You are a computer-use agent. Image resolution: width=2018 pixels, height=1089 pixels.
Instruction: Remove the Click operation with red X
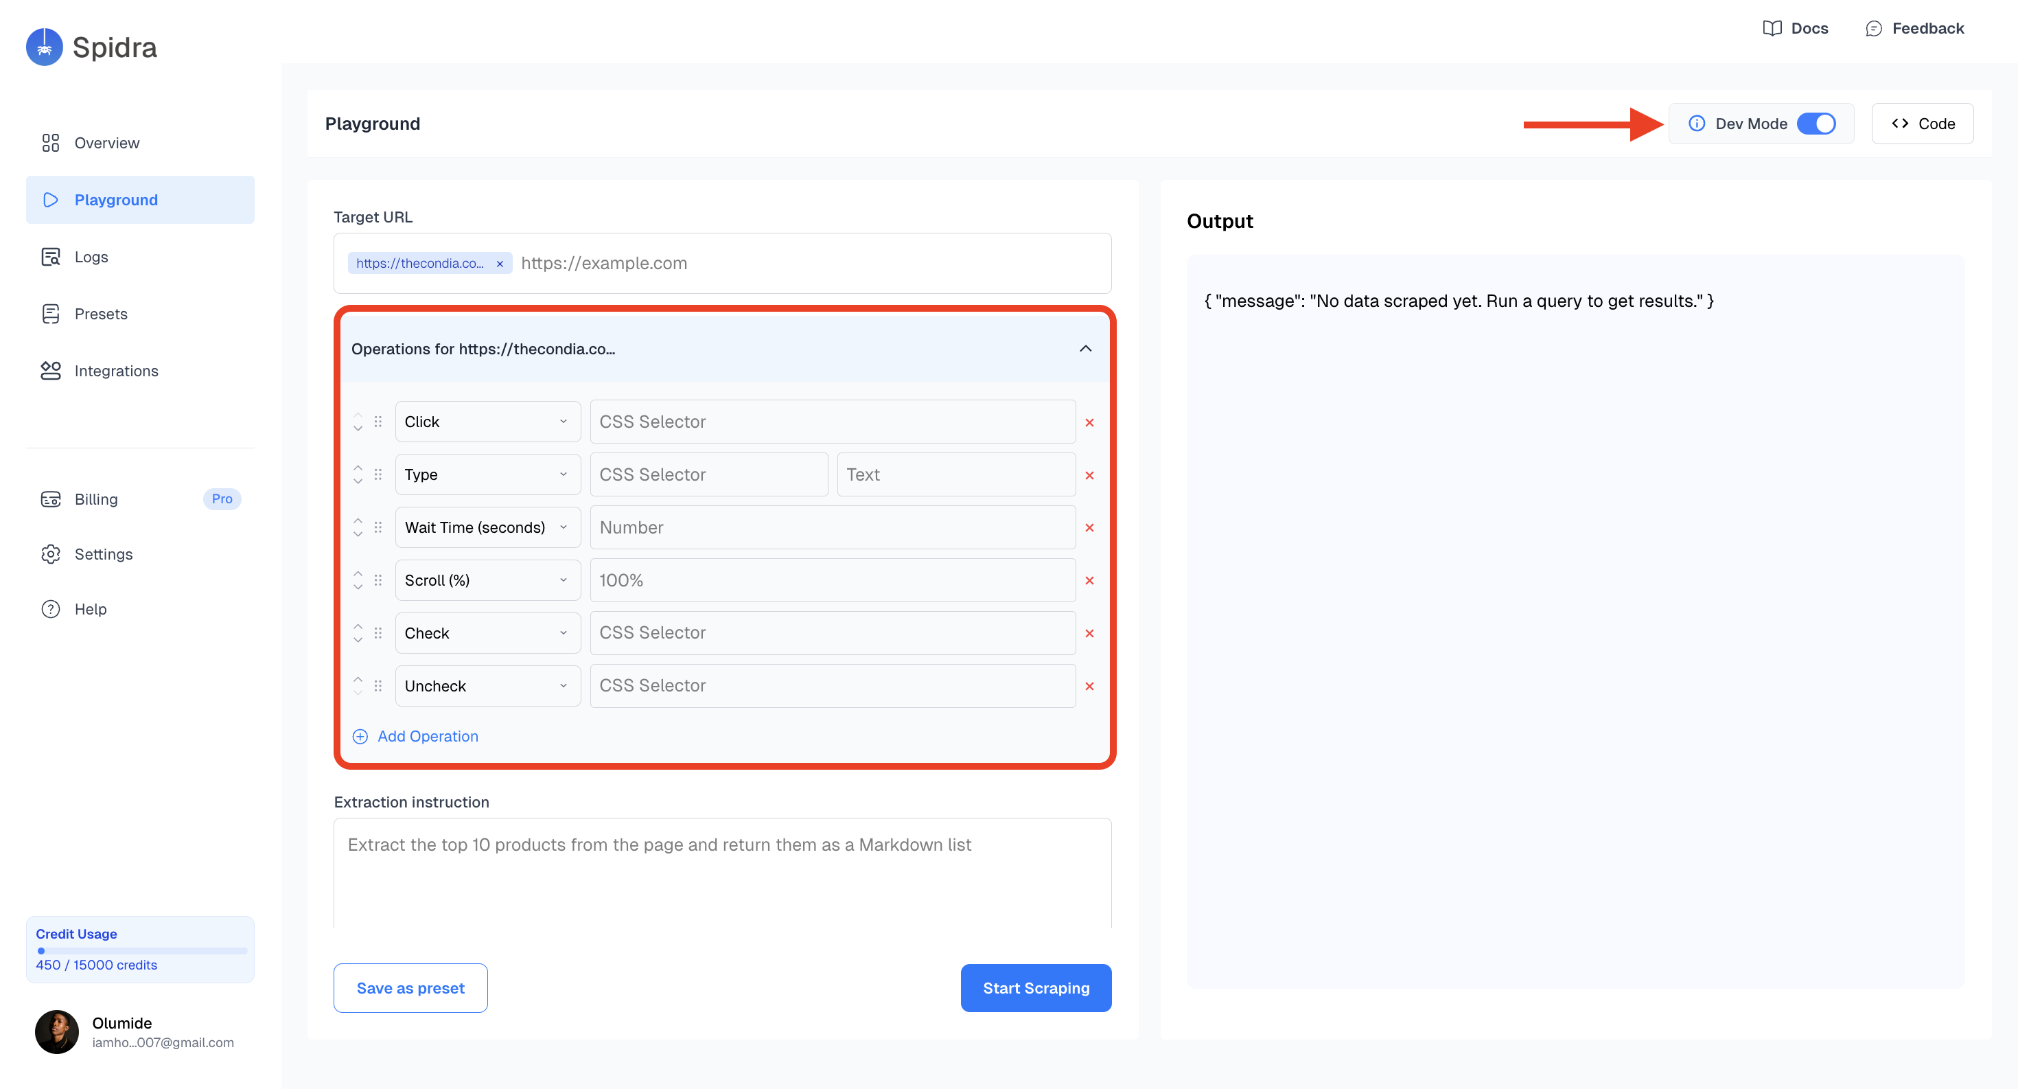pyautogui.click(x=1089, y=422)
